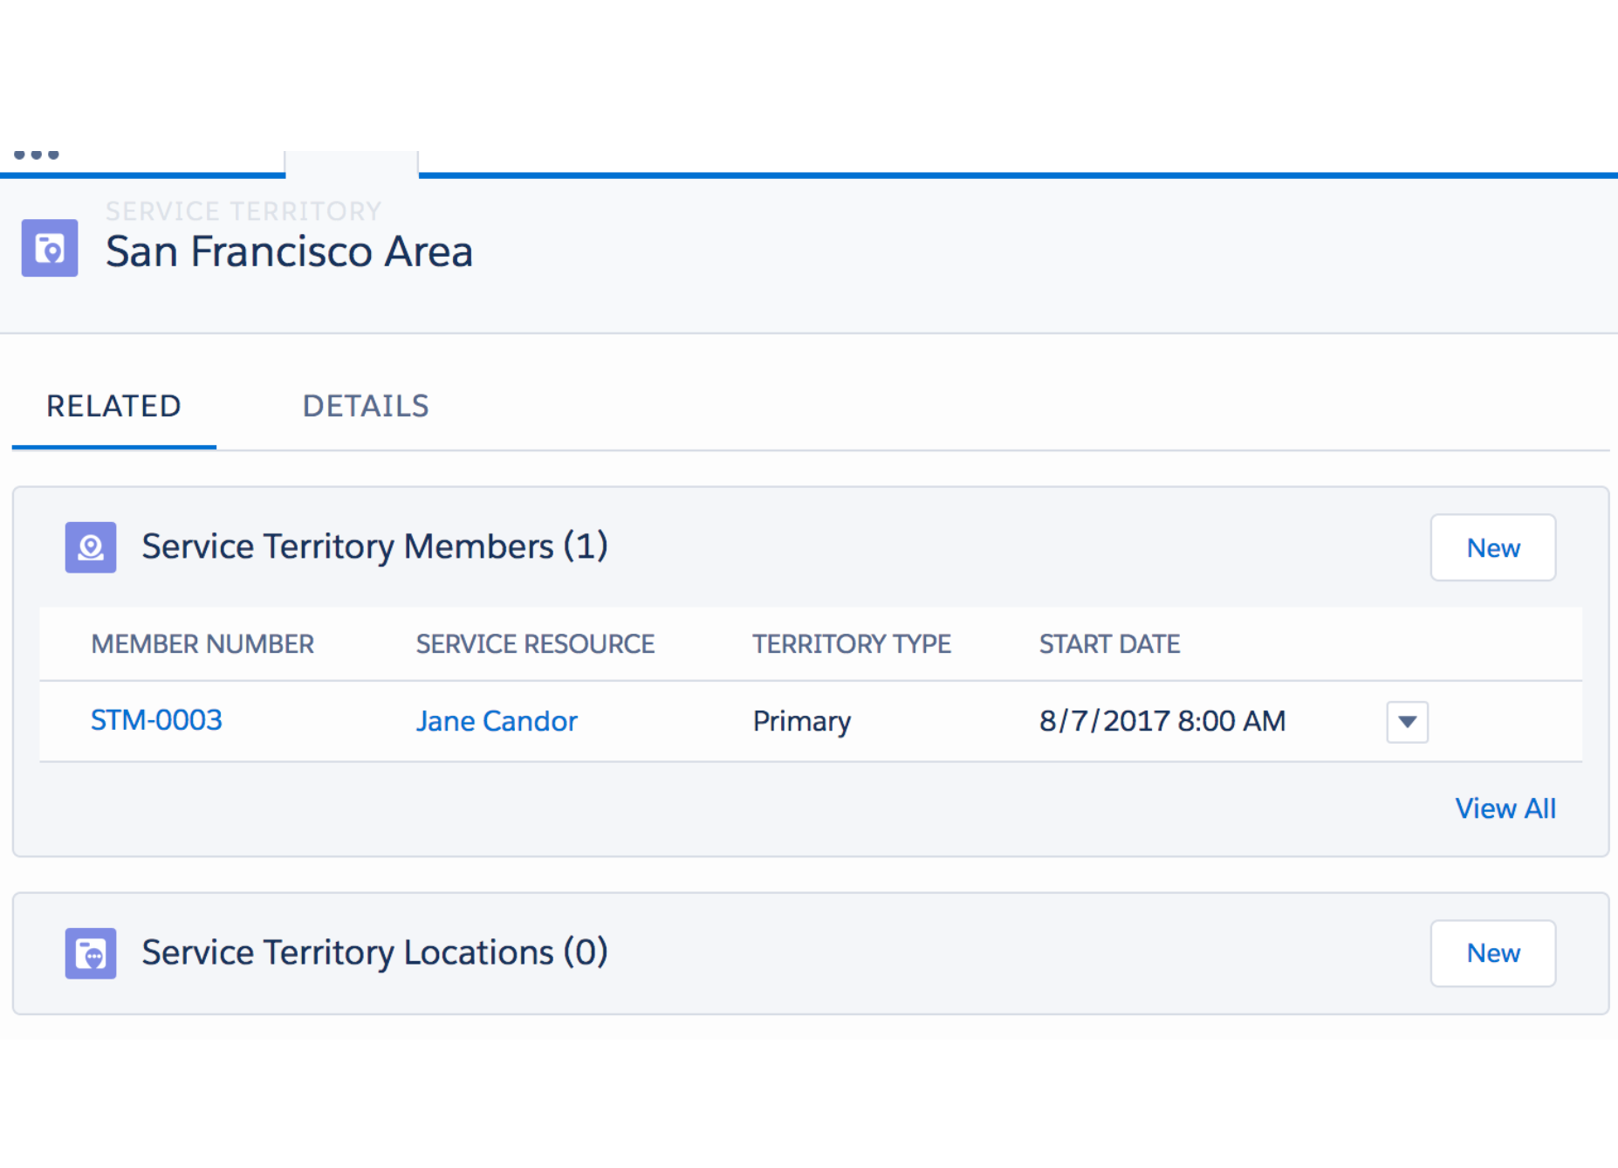Open the Service Territory Locations (0) heading
The width and height of the screenshot is (1618, 1168).
pos(374,953)
